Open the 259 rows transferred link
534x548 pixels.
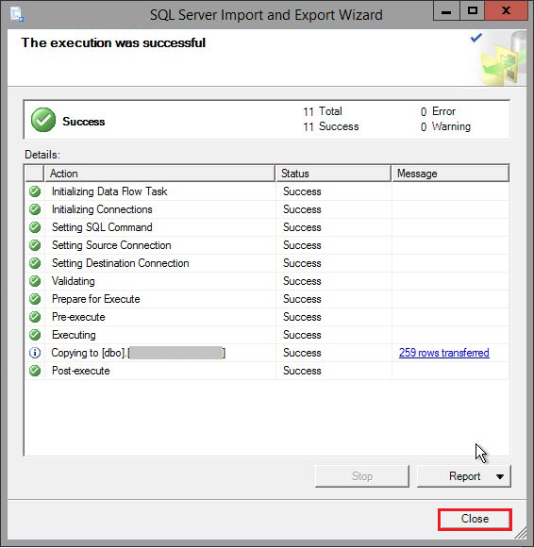click(x=443, y=353)
